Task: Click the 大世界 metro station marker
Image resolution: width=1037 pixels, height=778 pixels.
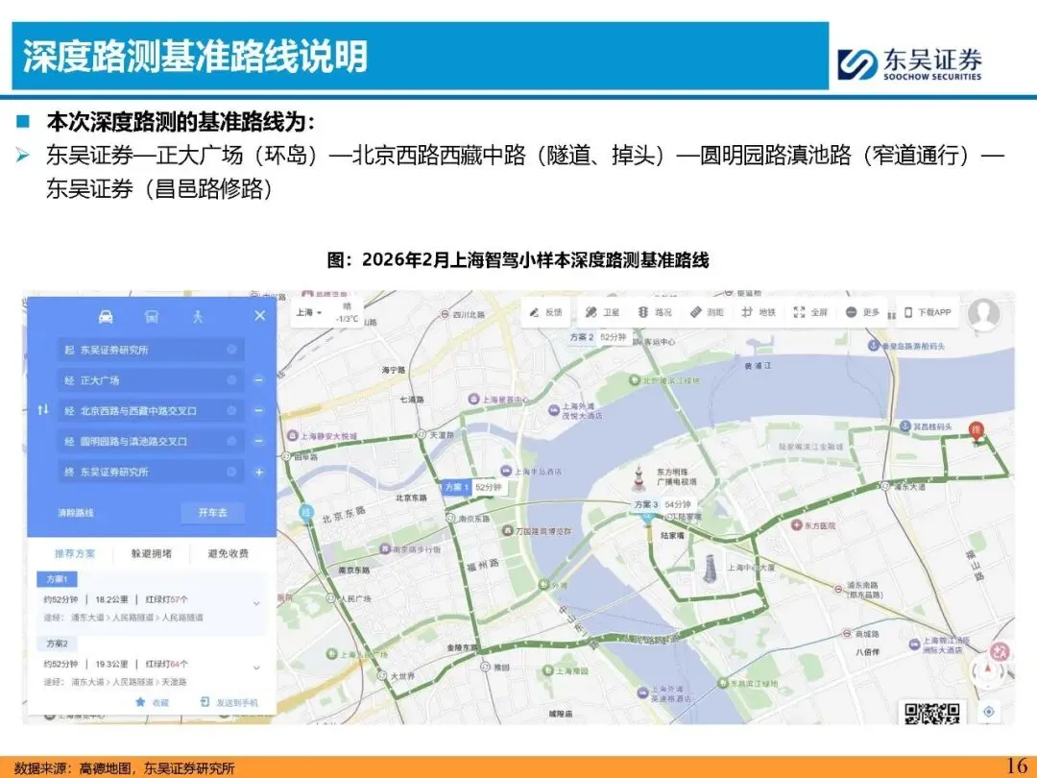Action: (x=381, y=675)
